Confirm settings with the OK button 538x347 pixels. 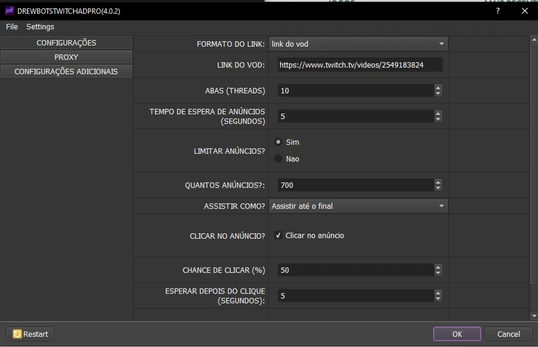(457, 334)
